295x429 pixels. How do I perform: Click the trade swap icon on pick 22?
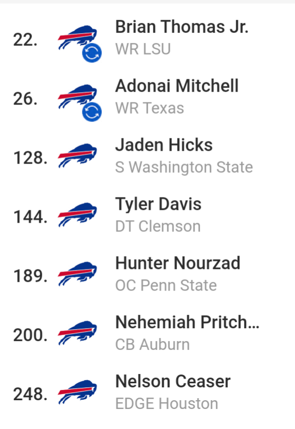tap(92, 53)
